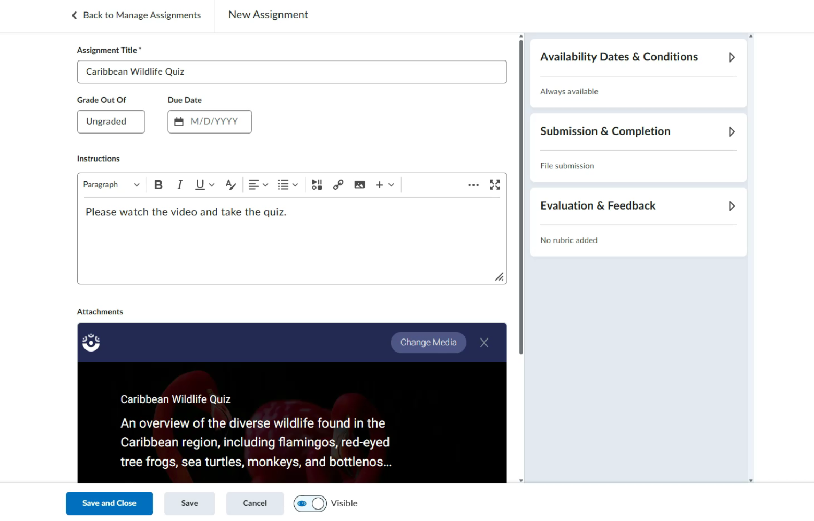Click the 'Always available' text
The image size is (814, 521).
click(x=569, y=92)
